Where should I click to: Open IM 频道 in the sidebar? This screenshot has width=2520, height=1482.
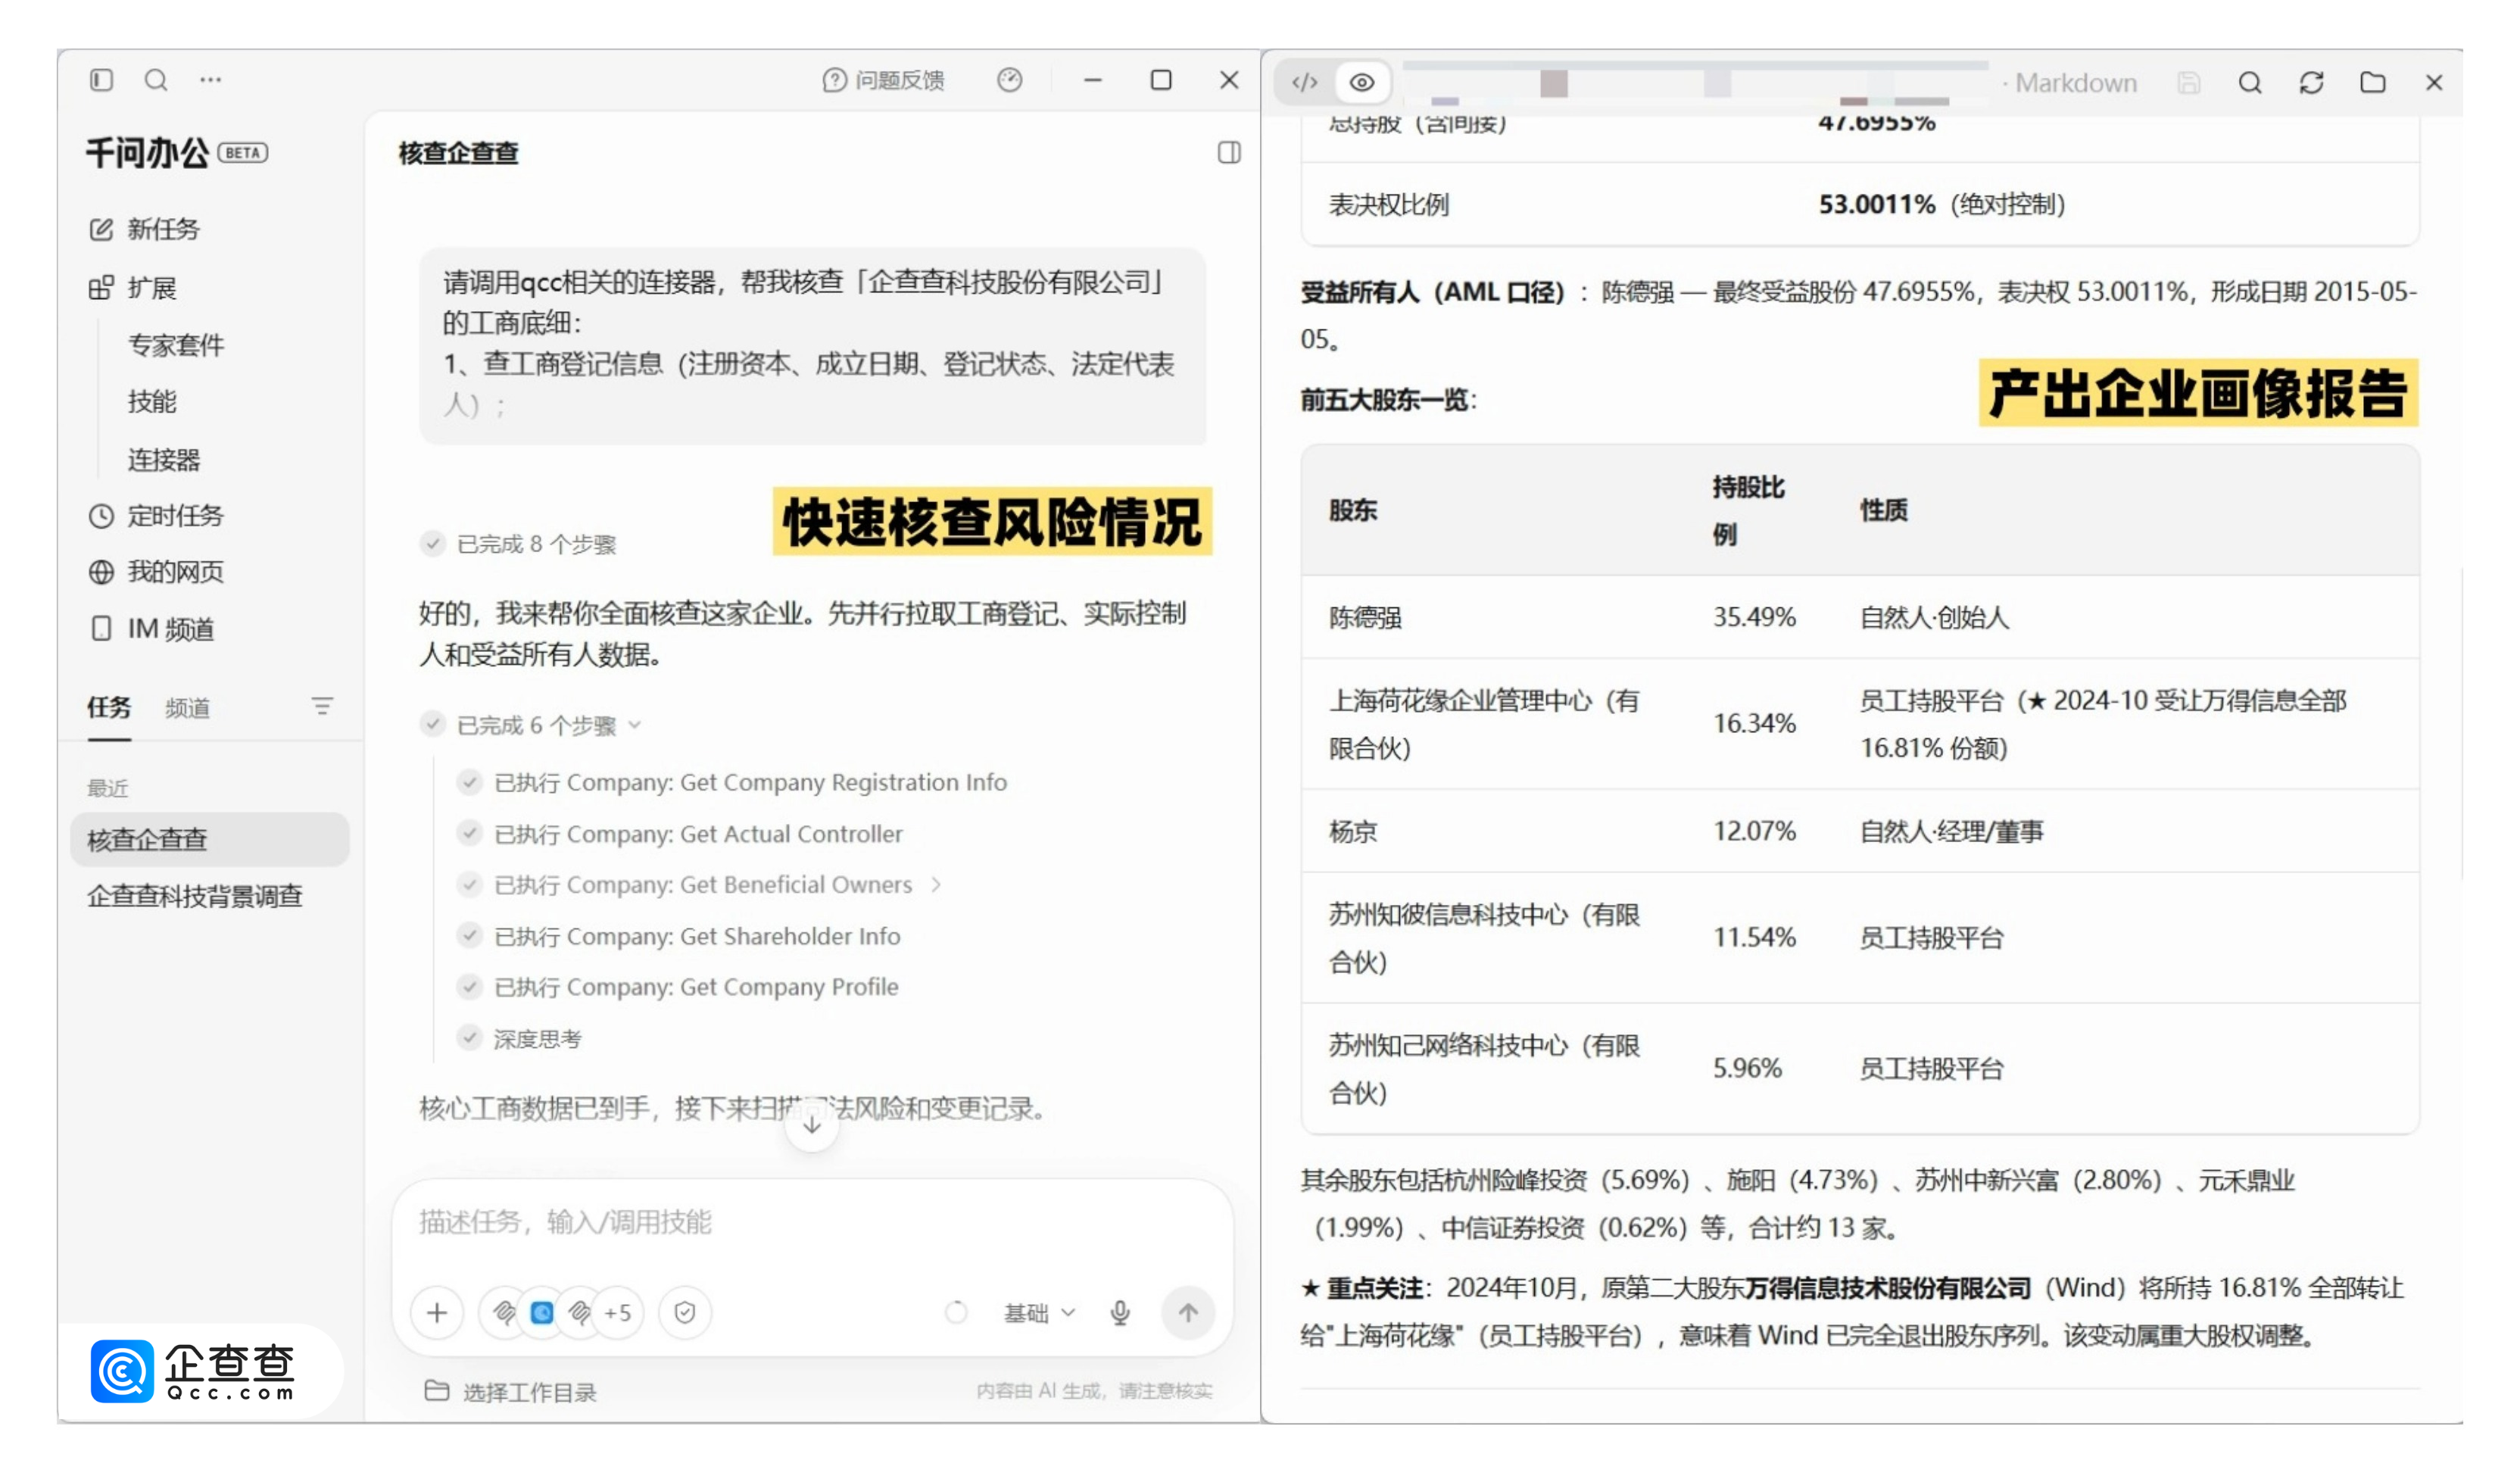152,629
